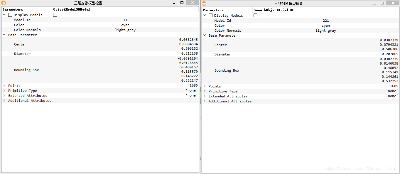The image size is (400, 174).
Task: Collapse Display Models section in left window
Action: pos(4,15)
